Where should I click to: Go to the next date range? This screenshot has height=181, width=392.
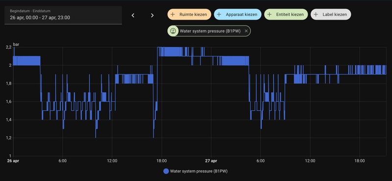[152, 16]
